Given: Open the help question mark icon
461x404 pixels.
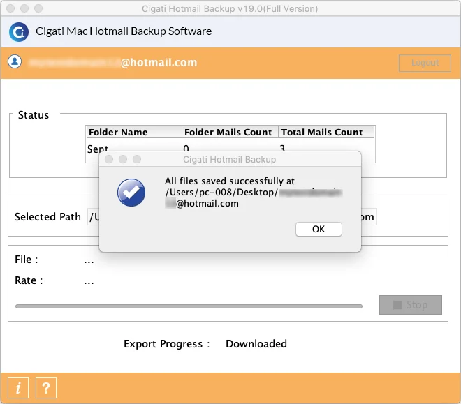Looking at the screenshot, I should tap(46, 388).
